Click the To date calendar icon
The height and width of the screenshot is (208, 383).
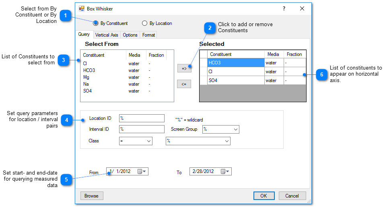coord(224,171)
